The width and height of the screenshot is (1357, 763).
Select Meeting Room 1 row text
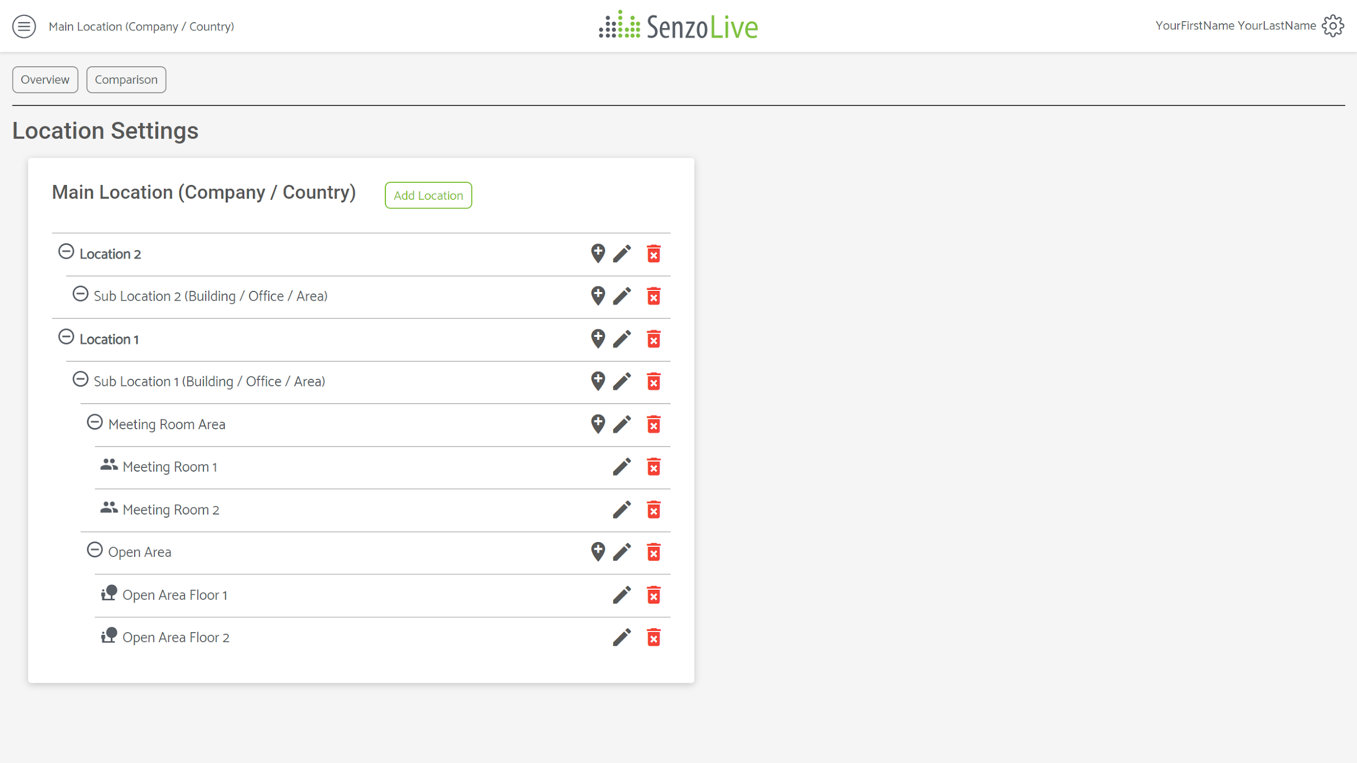170,467
